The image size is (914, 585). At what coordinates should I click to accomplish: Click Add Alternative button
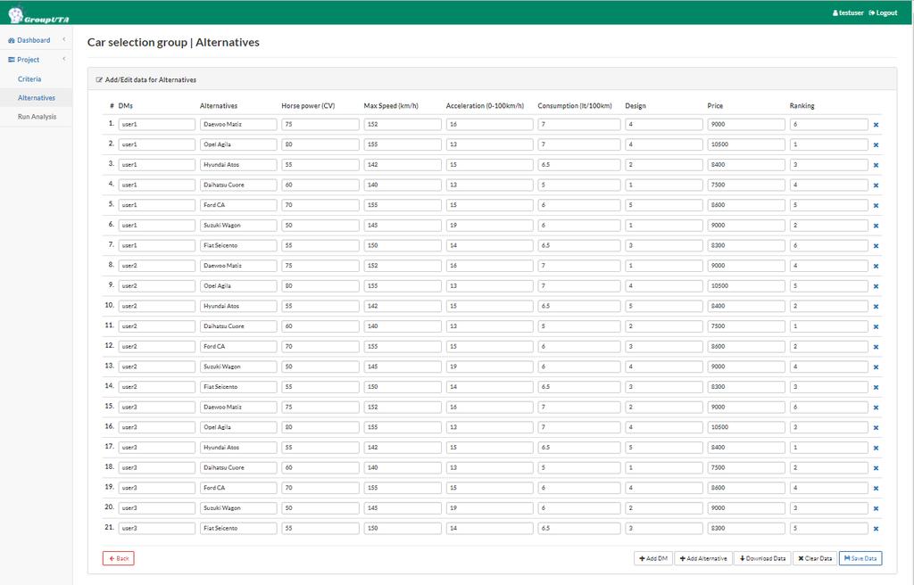click(703, 558)
